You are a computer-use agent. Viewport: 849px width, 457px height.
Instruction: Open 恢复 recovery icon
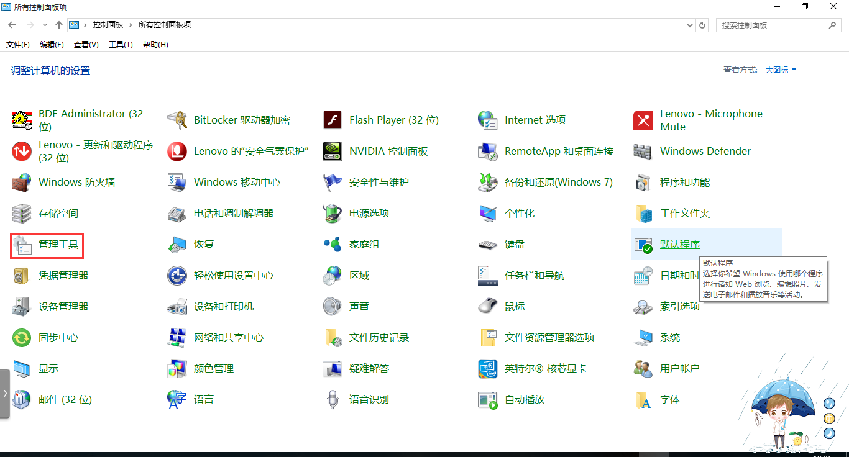point(177,244)
